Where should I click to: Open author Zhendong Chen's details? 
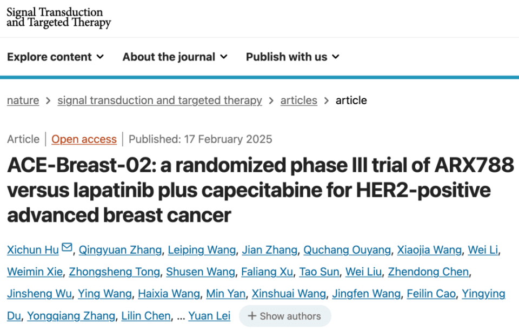428,272
